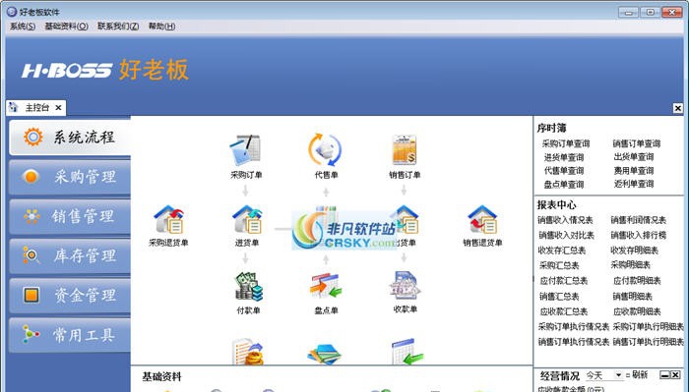Screen dimensions: 689x392
Task: Click the document-with-coins icon below 付款单
Action: [x=248, y=352]
